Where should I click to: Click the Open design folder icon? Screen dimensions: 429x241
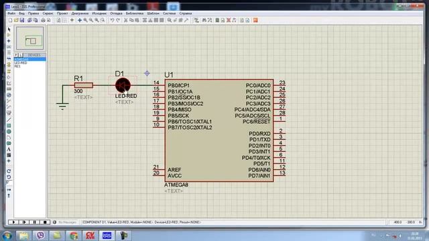pos(16,20)
